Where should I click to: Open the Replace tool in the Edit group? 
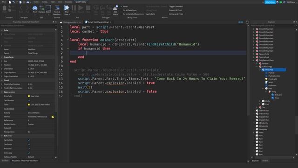[41, 8]
